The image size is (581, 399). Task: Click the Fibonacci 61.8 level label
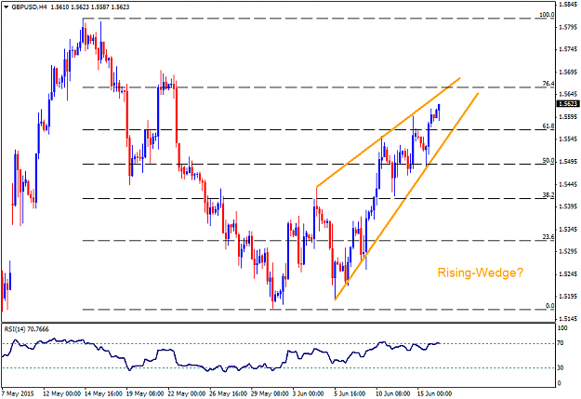tap(548, 126)
